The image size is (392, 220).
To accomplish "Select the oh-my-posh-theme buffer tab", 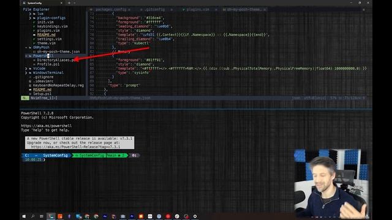I will pos(244,10).
